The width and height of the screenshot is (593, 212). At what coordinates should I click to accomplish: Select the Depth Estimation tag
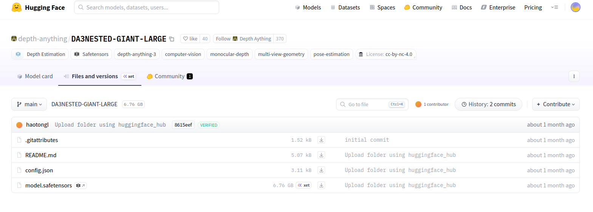click(x=40, y=54)
